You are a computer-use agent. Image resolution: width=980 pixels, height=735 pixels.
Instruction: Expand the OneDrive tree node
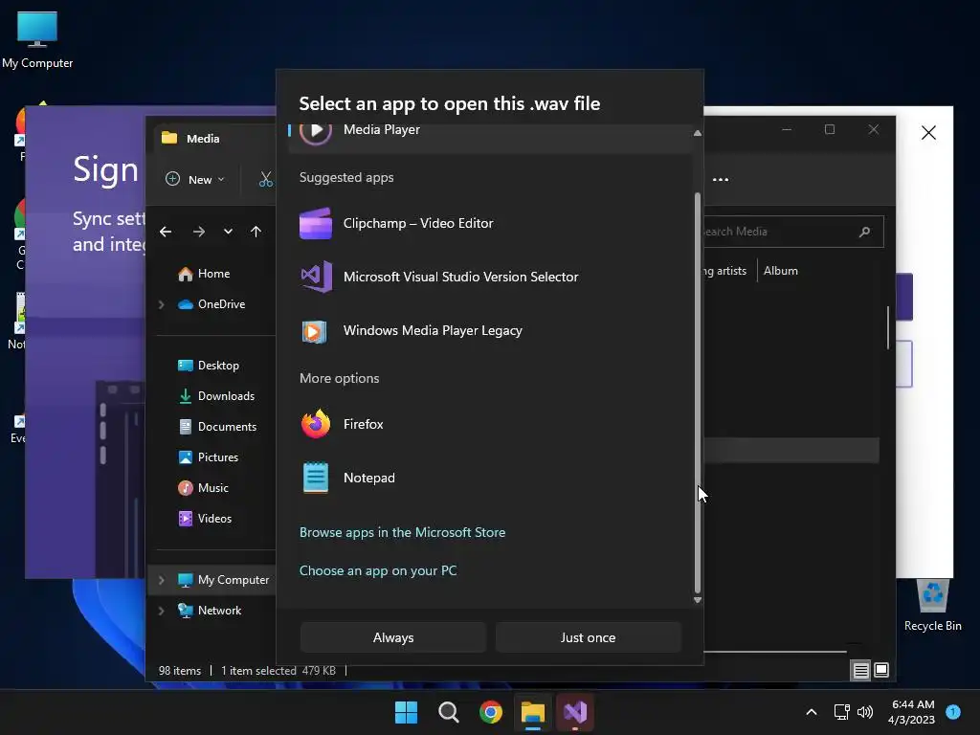(161, 304)
